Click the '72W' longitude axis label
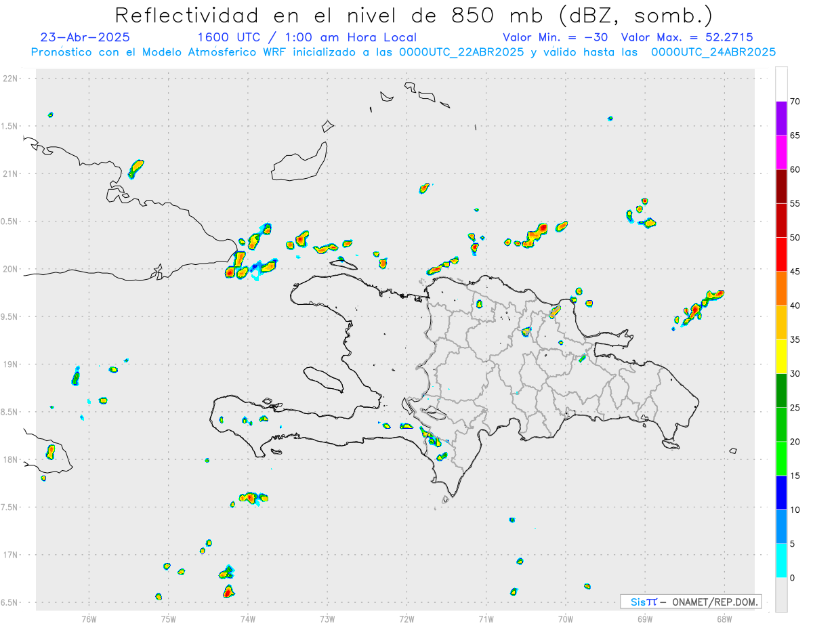 [406, 619]
